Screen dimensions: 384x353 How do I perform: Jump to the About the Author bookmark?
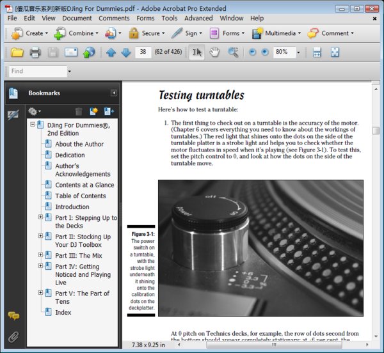79,144
